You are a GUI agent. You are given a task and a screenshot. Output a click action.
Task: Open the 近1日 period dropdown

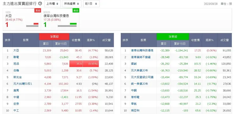(x=91, y=4)
